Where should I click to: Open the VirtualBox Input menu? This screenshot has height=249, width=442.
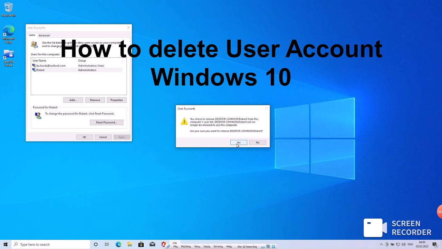click(207, 247)
